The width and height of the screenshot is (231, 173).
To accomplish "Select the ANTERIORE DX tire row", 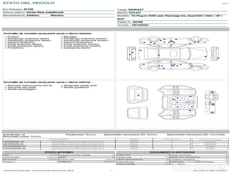I will pyautogui.click(x=58, y=142).
